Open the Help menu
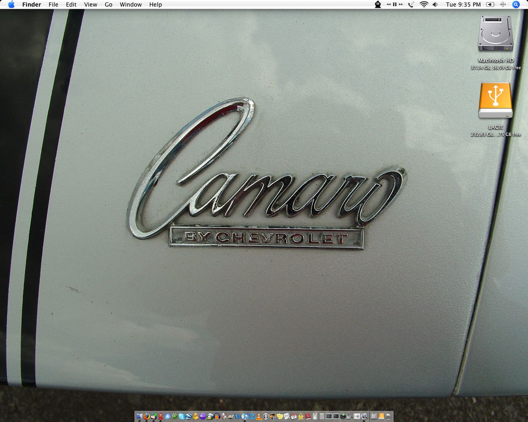The width and height of the screenshot is (528, 422). click(156, 5)
